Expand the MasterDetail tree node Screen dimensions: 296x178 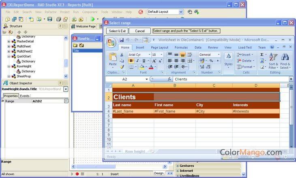pyautogui.click(x=9, y=41)
